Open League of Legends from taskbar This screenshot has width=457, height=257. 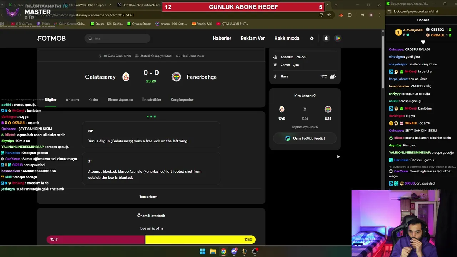[244, 251]
